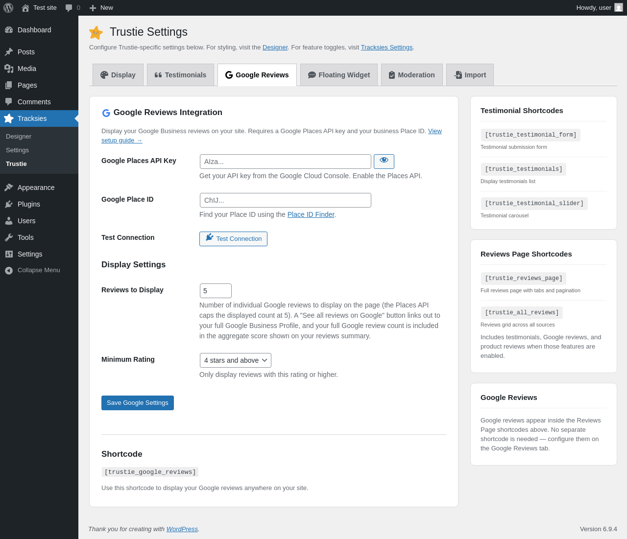Click the Appearance paintbrush icon
Image resolution: width=627 pixels, height=539 pixels.
(9, 187)
